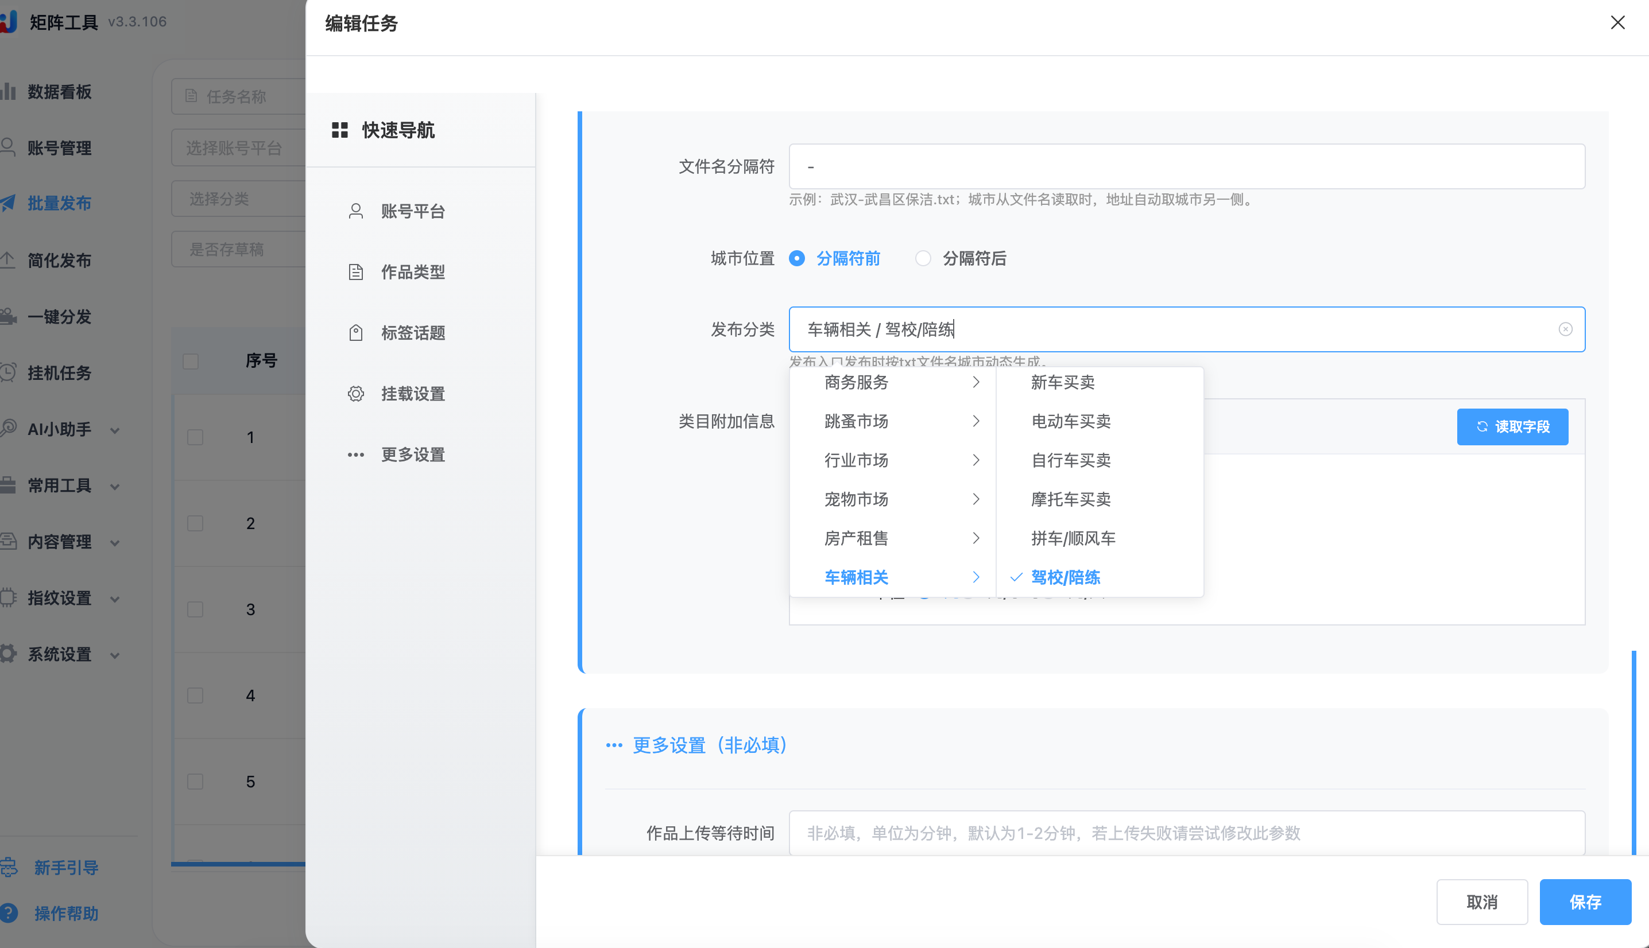This screenshot has width=1649, height=948.
Task: Expand the 跳蚤市场 category arrow
Action: (x=976, y=421)
